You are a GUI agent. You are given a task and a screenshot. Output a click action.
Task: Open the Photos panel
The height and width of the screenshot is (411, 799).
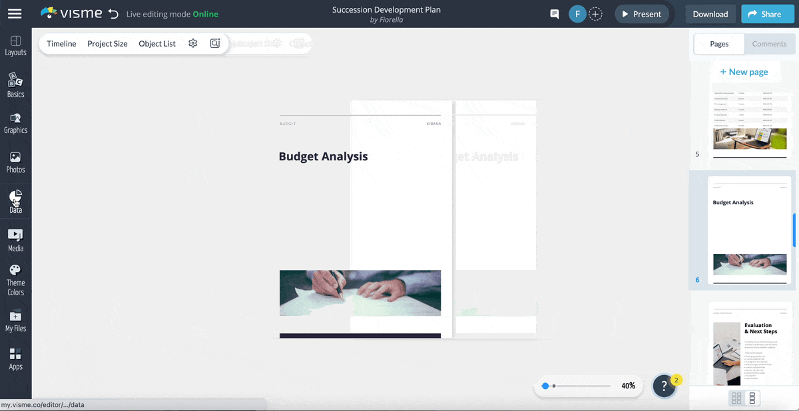click(15, 162)
